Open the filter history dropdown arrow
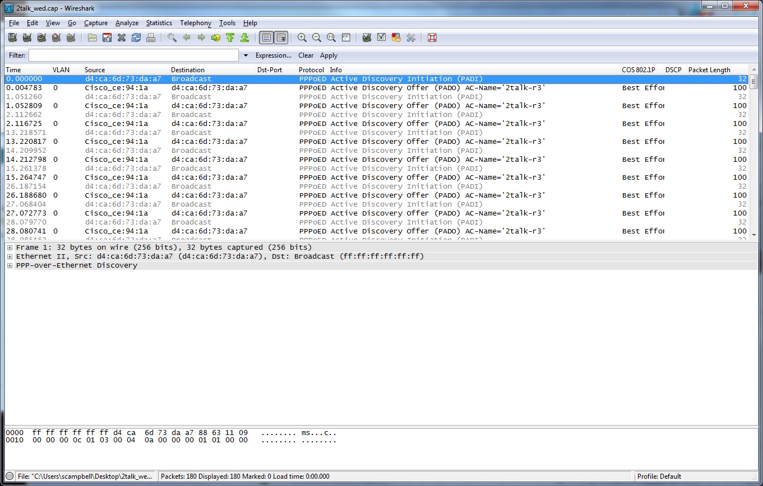 [246, 55]
